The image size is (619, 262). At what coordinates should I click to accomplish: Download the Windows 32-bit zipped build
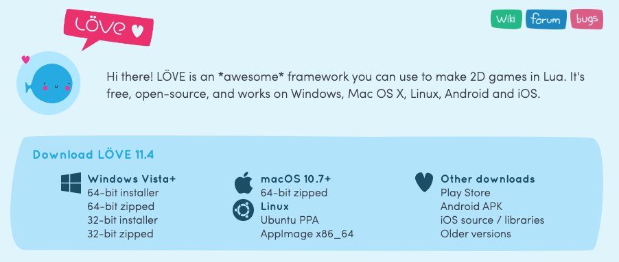point(120,234)
